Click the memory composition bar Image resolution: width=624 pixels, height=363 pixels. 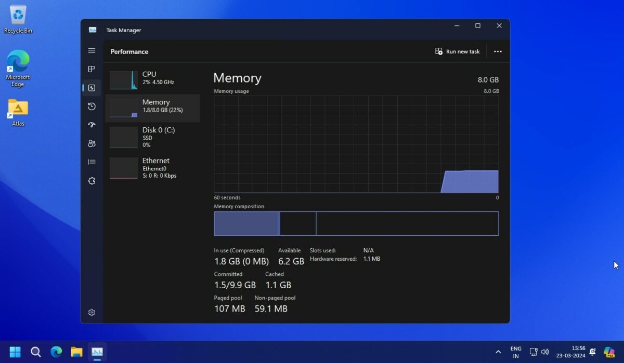pos(356,223)
